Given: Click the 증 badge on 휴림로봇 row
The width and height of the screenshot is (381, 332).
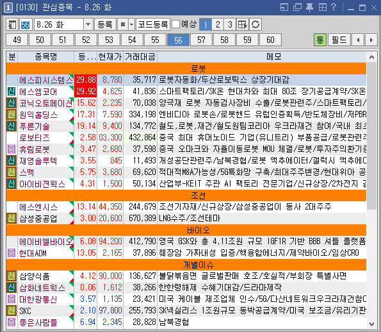Looking at the screenshot, I should 12,149.
